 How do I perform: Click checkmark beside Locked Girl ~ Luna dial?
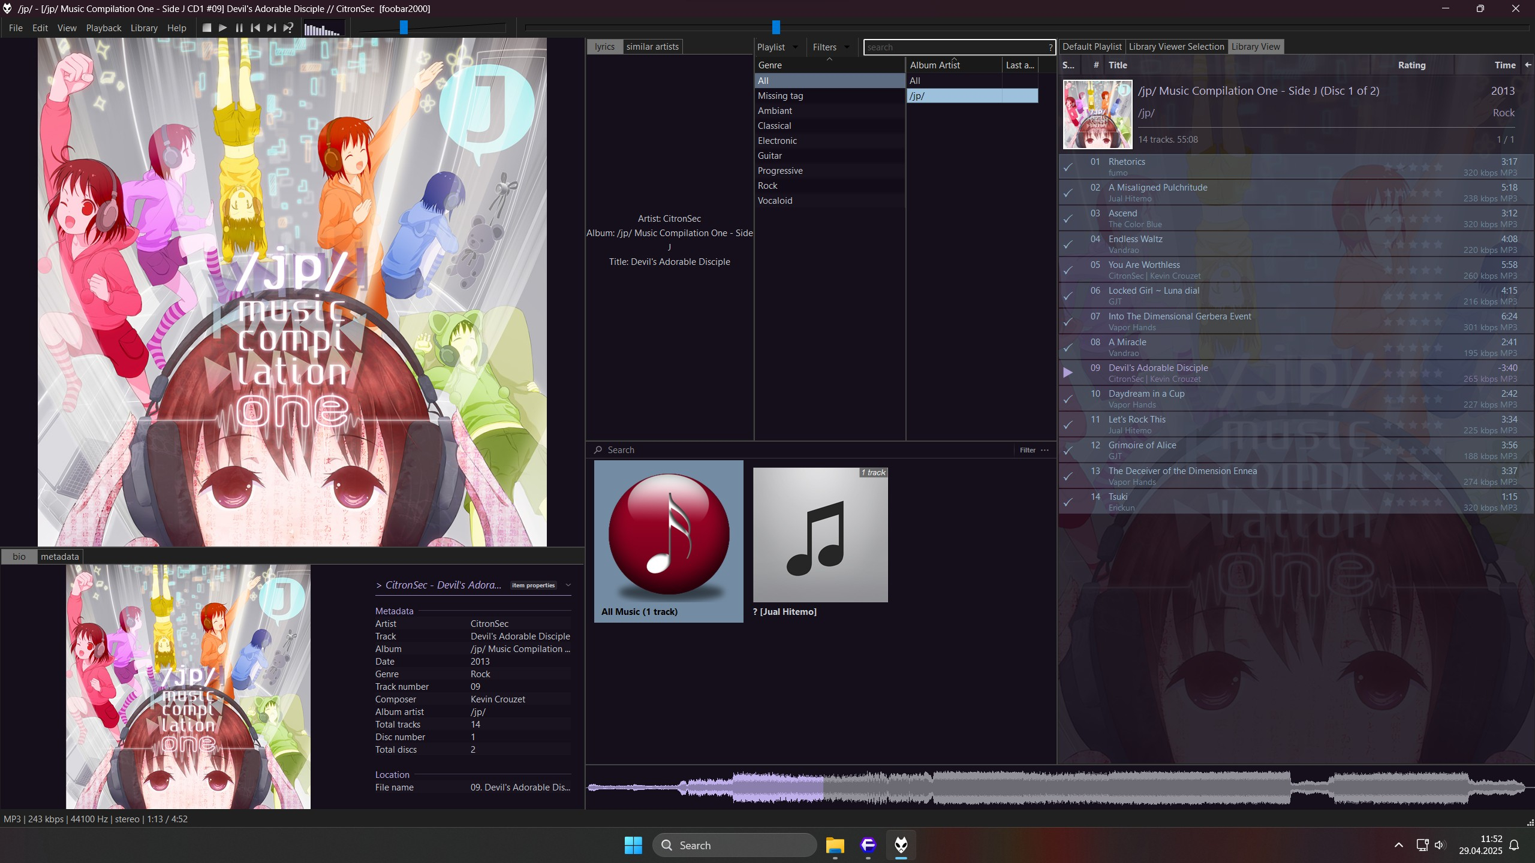pyautogui.click(x=1068, y=296)
